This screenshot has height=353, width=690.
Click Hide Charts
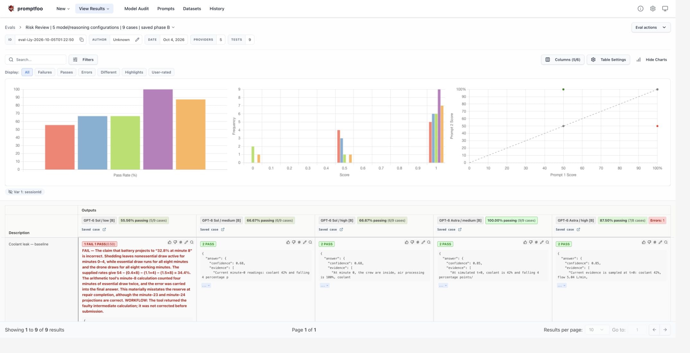coord(651,60)
